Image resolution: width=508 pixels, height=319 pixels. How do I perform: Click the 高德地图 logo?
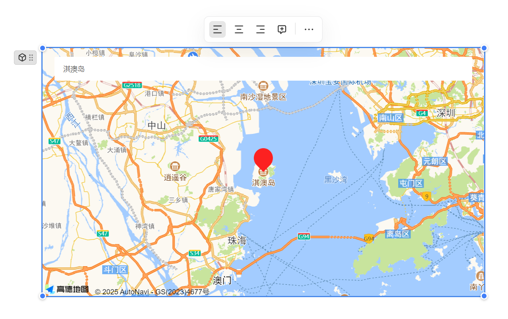click(67, 290)
